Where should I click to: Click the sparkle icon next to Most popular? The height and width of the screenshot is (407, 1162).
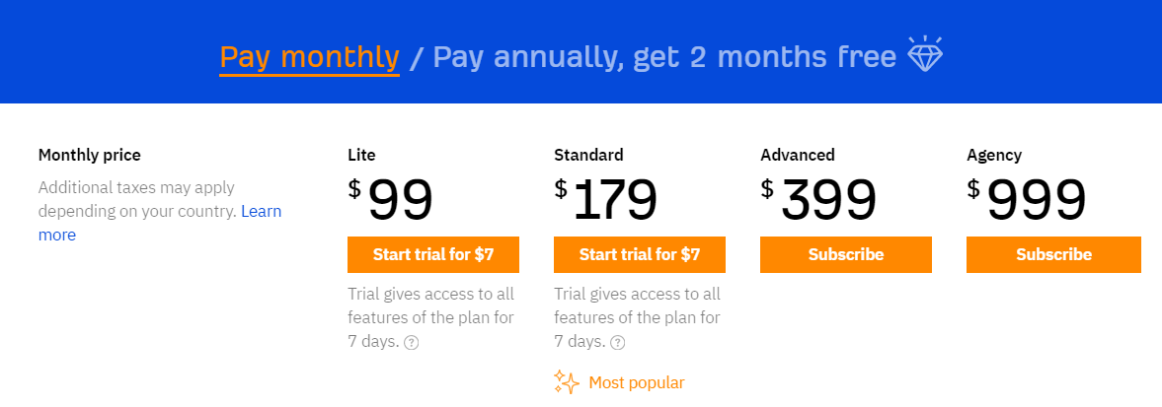pos(567,381)
